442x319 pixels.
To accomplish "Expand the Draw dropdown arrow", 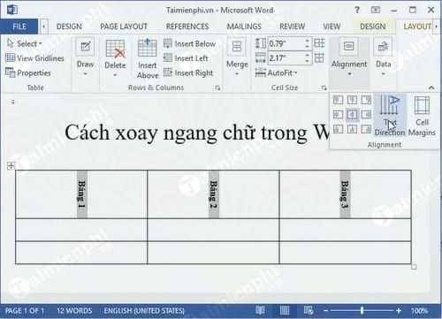I will pyautogui.click(x=86, y=74).
